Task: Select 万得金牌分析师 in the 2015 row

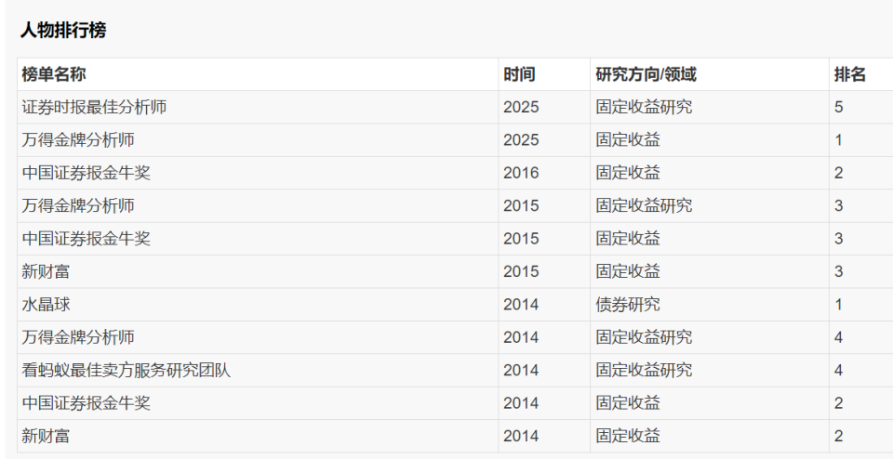Action: pyautogui.click(x=78, y=205)
